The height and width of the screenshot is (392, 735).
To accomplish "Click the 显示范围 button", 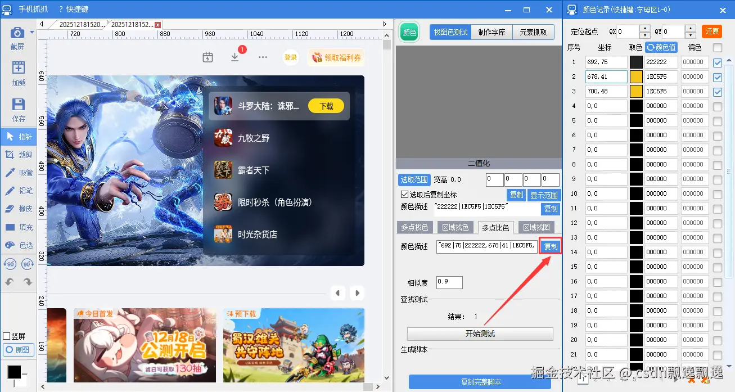I will pyautogui.click(x=544, y=195).
